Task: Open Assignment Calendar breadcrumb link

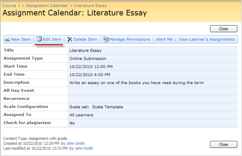Action: tap(47, 6)
